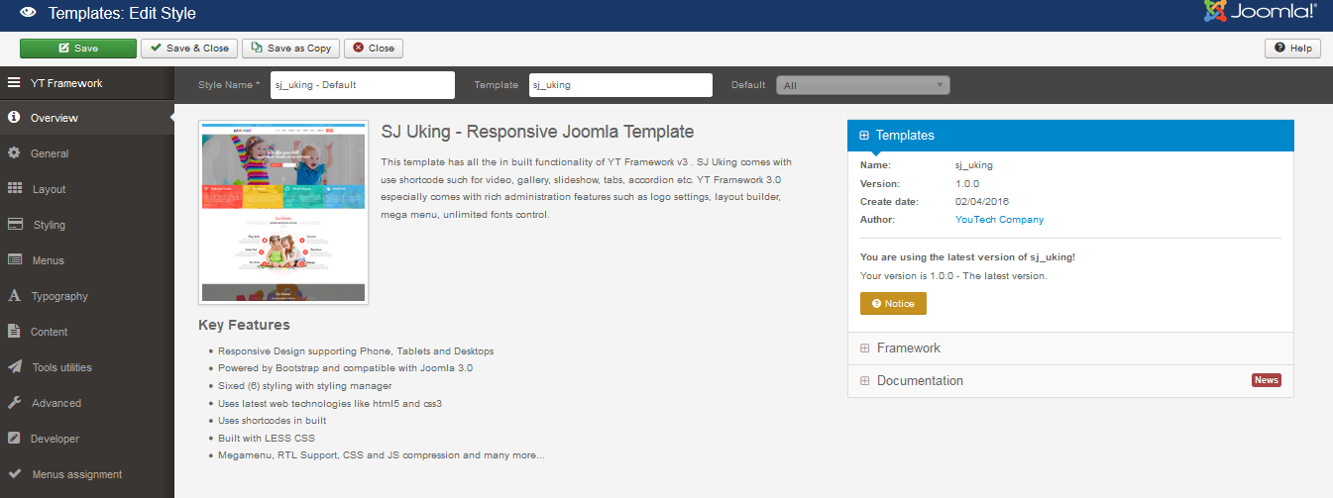This screenshot has width=1333, height=498.
Task: Click Save as Copy button
Action: 291,48
